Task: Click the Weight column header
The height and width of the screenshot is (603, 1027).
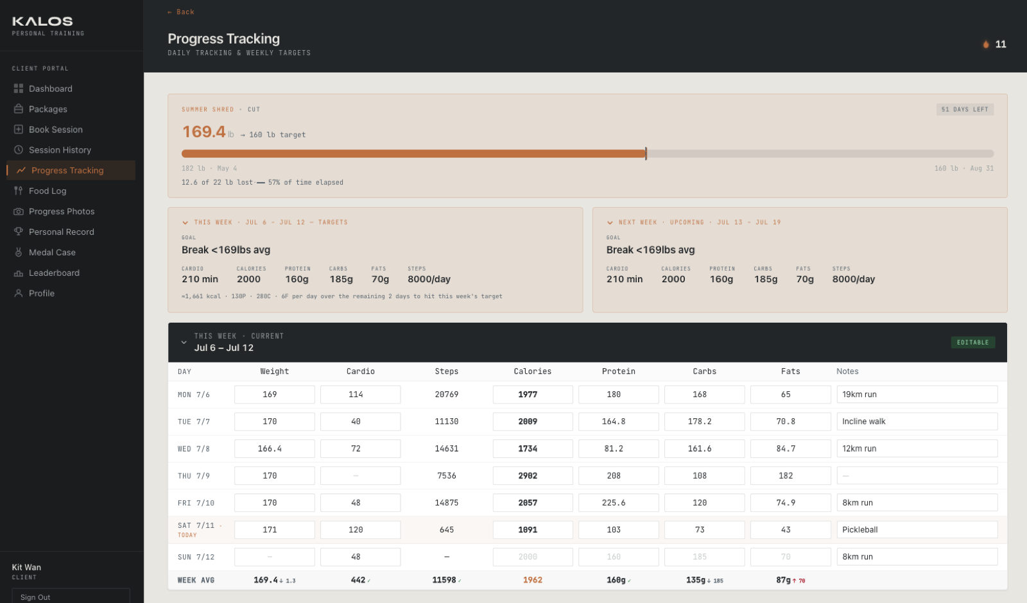Action: (275, 371)
